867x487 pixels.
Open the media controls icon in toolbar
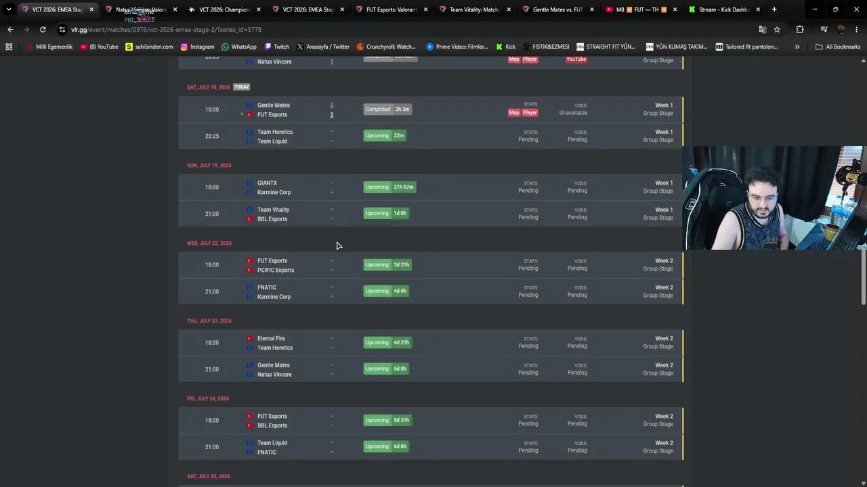pos(824,30)
